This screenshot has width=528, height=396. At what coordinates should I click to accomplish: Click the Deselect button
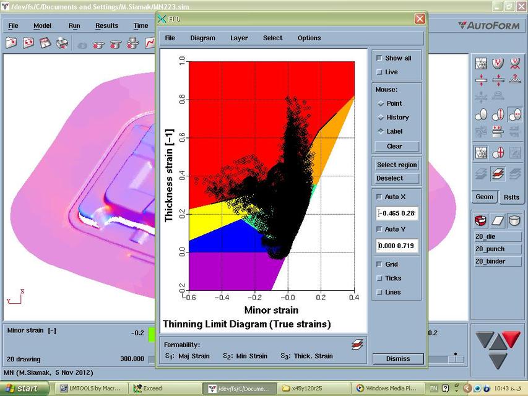point(397,178)
